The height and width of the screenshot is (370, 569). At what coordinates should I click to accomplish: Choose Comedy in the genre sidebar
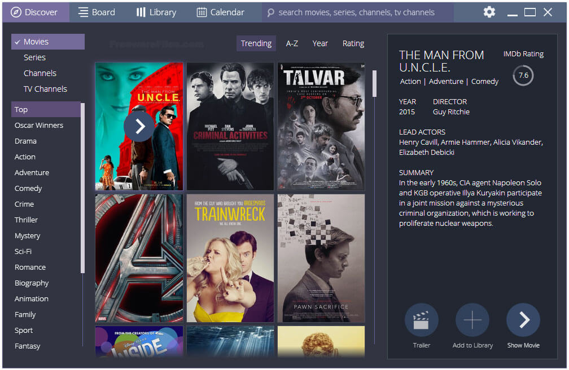pyautogui.click(x=28, y=188)
